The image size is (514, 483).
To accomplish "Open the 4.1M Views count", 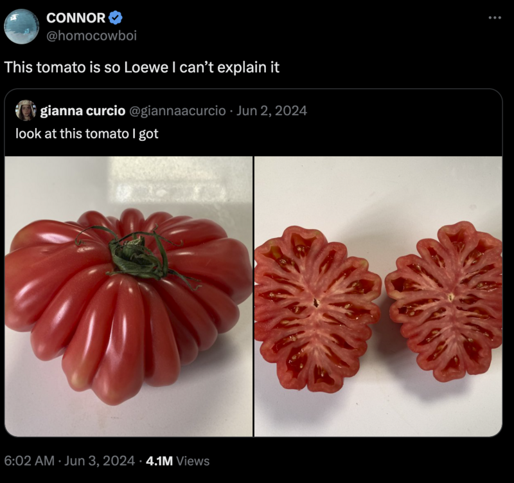I will click(178, 460).
